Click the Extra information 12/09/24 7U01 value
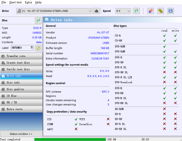182x141 pixels. click(100, 58)
